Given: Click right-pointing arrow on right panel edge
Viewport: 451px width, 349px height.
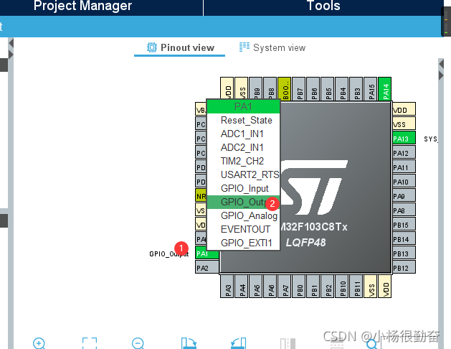Looking at the screenshot, I should (441, 75).
